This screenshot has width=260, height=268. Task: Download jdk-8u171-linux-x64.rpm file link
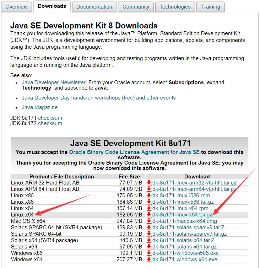180,208
